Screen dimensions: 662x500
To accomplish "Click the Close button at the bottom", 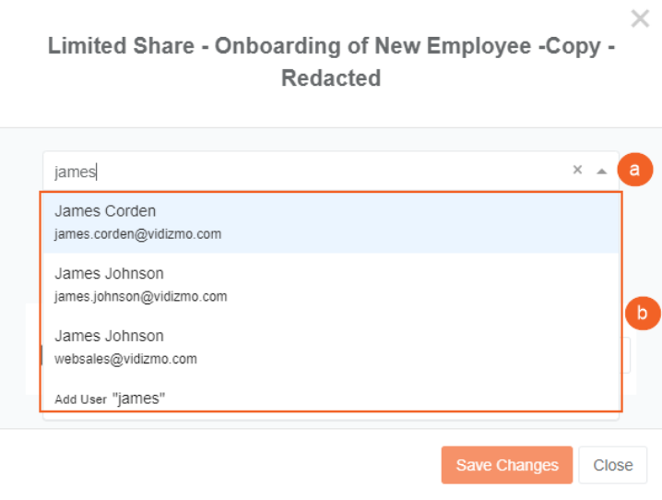I will [x=612, y=465].
